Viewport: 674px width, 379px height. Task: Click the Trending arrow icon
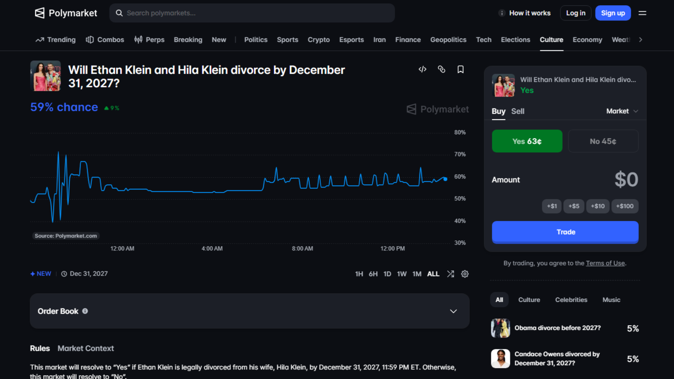[x=40, y=40]
